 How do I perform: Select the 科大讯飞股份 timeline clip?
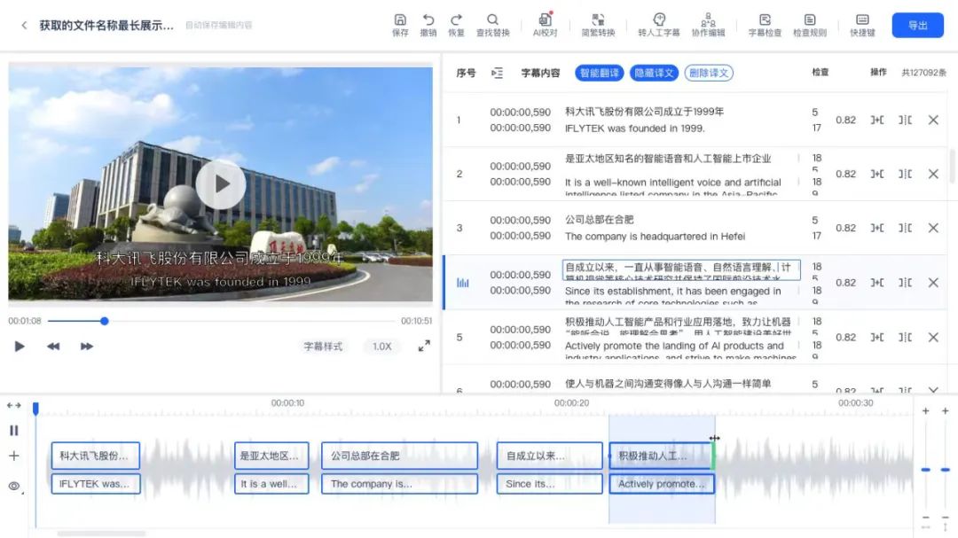(x=95, y=456)
